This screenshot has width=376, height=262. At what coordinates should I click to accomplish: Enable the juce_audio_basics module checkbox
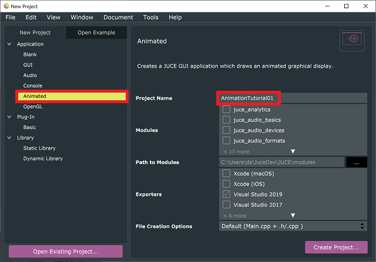226,120
